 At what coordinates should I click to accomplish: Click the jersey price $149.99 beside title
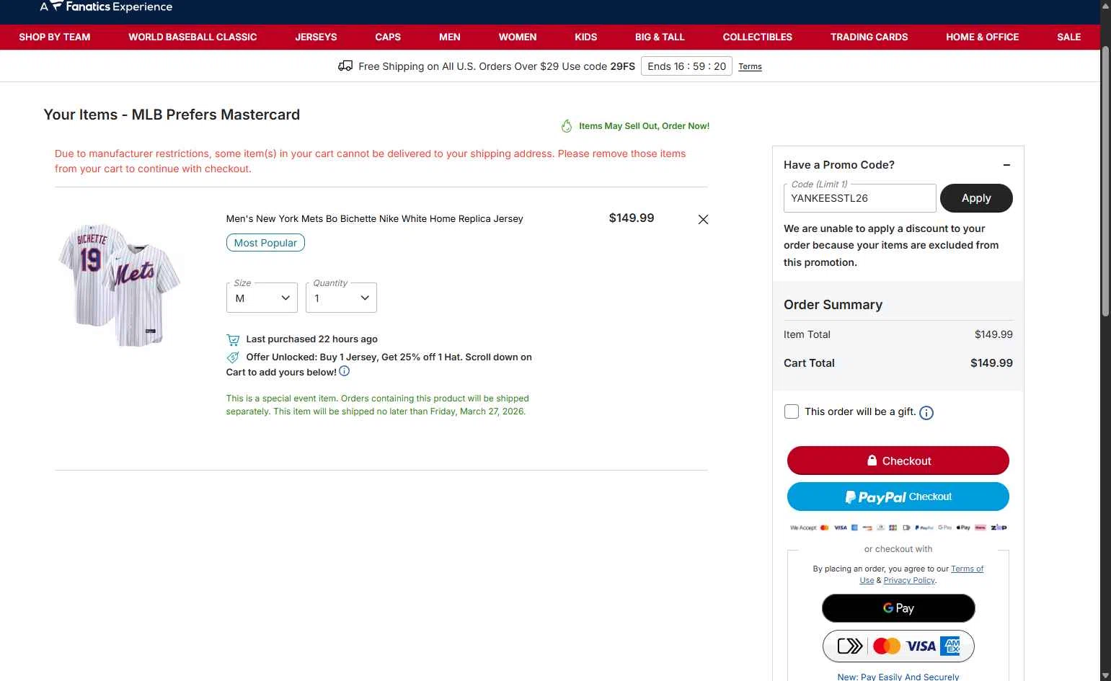[632, 218]
